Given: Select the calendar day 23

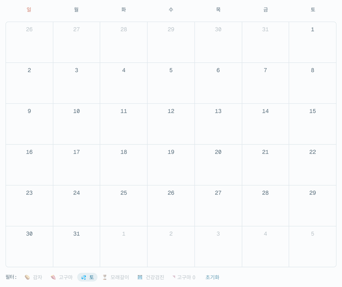Looking at the screenshot, I should [29, 206].
